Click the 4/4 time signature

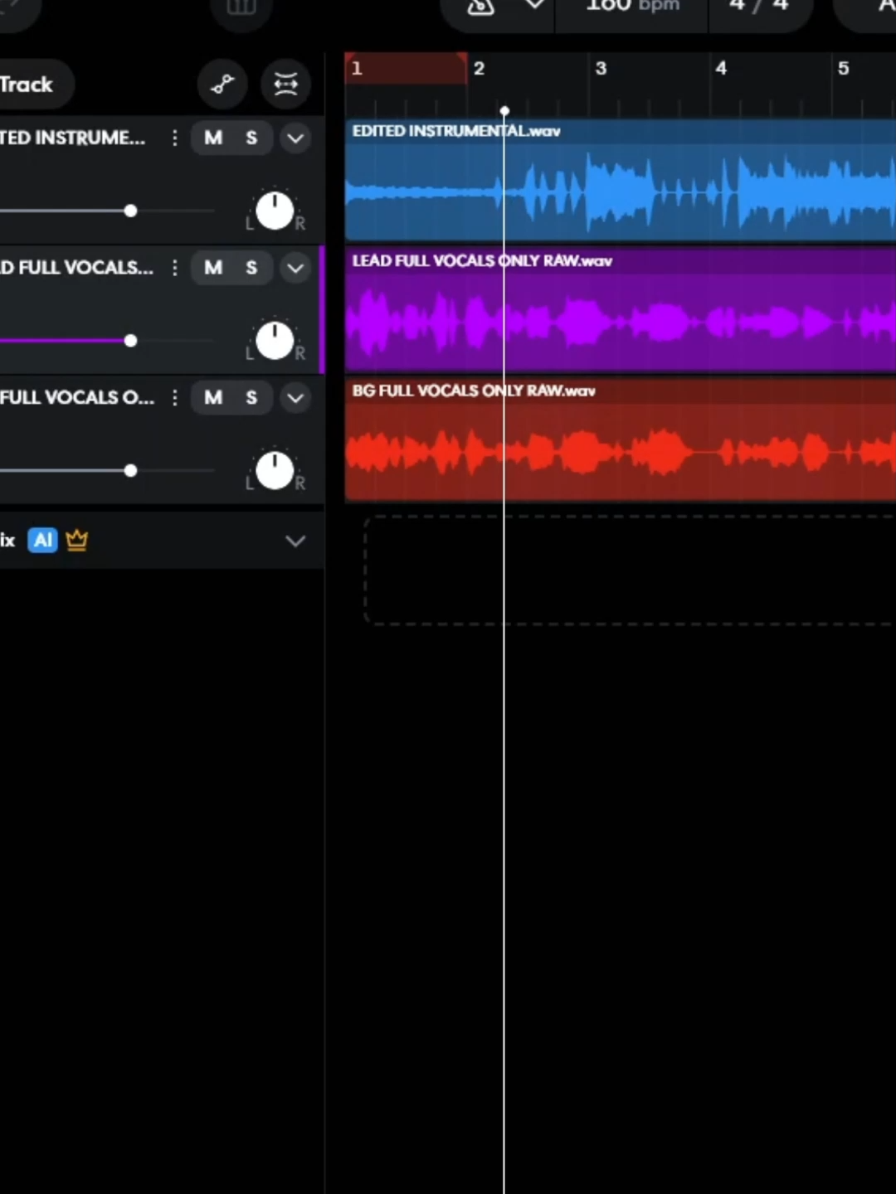(x=758, y=7)
